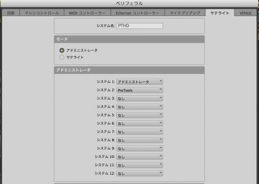Viewport: 259px width, 184px height.
Task: Open the システム 12 dropdown
Action: (140, 173)
